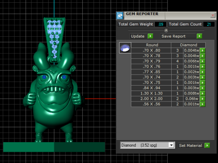Click the 0.006tw weight cell
The width and height of the screenshot is (218, 163).
tap(192, 61)
